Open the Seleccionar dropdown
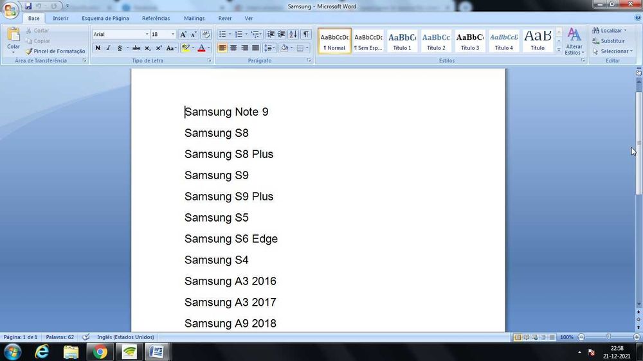The image size is (643, 361). tap(613, 51)
